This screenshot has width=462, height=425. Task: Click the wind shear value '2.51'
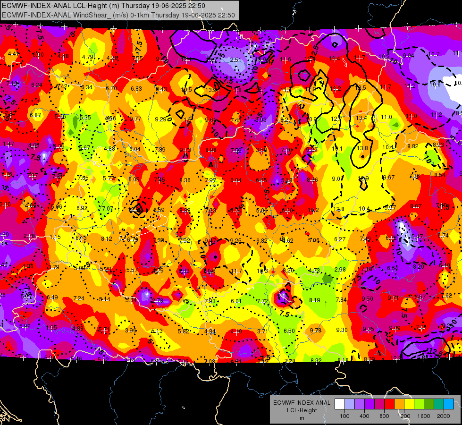[x=235, y=59]
